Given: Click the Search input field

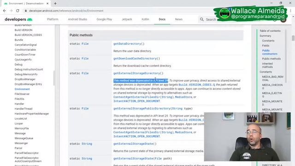Looking at the screenshot, I should (211, 19).
